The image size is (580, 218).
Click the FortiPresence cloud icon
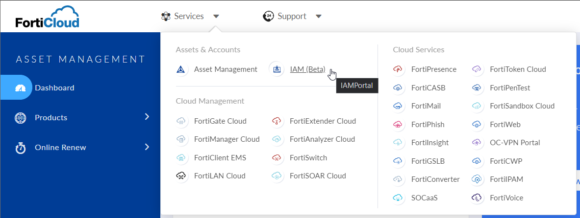coord(398,69)
